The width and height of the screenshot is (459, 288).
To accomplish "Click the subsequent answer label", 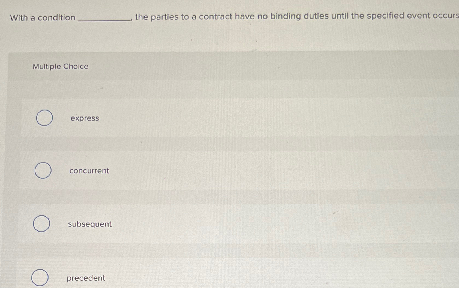I will pos(89,224).
